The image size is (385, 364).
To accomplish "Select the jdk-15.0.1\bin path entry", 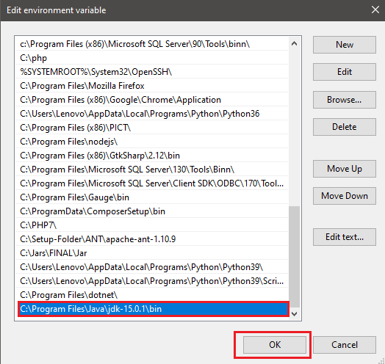I will [x=154, y=309].
